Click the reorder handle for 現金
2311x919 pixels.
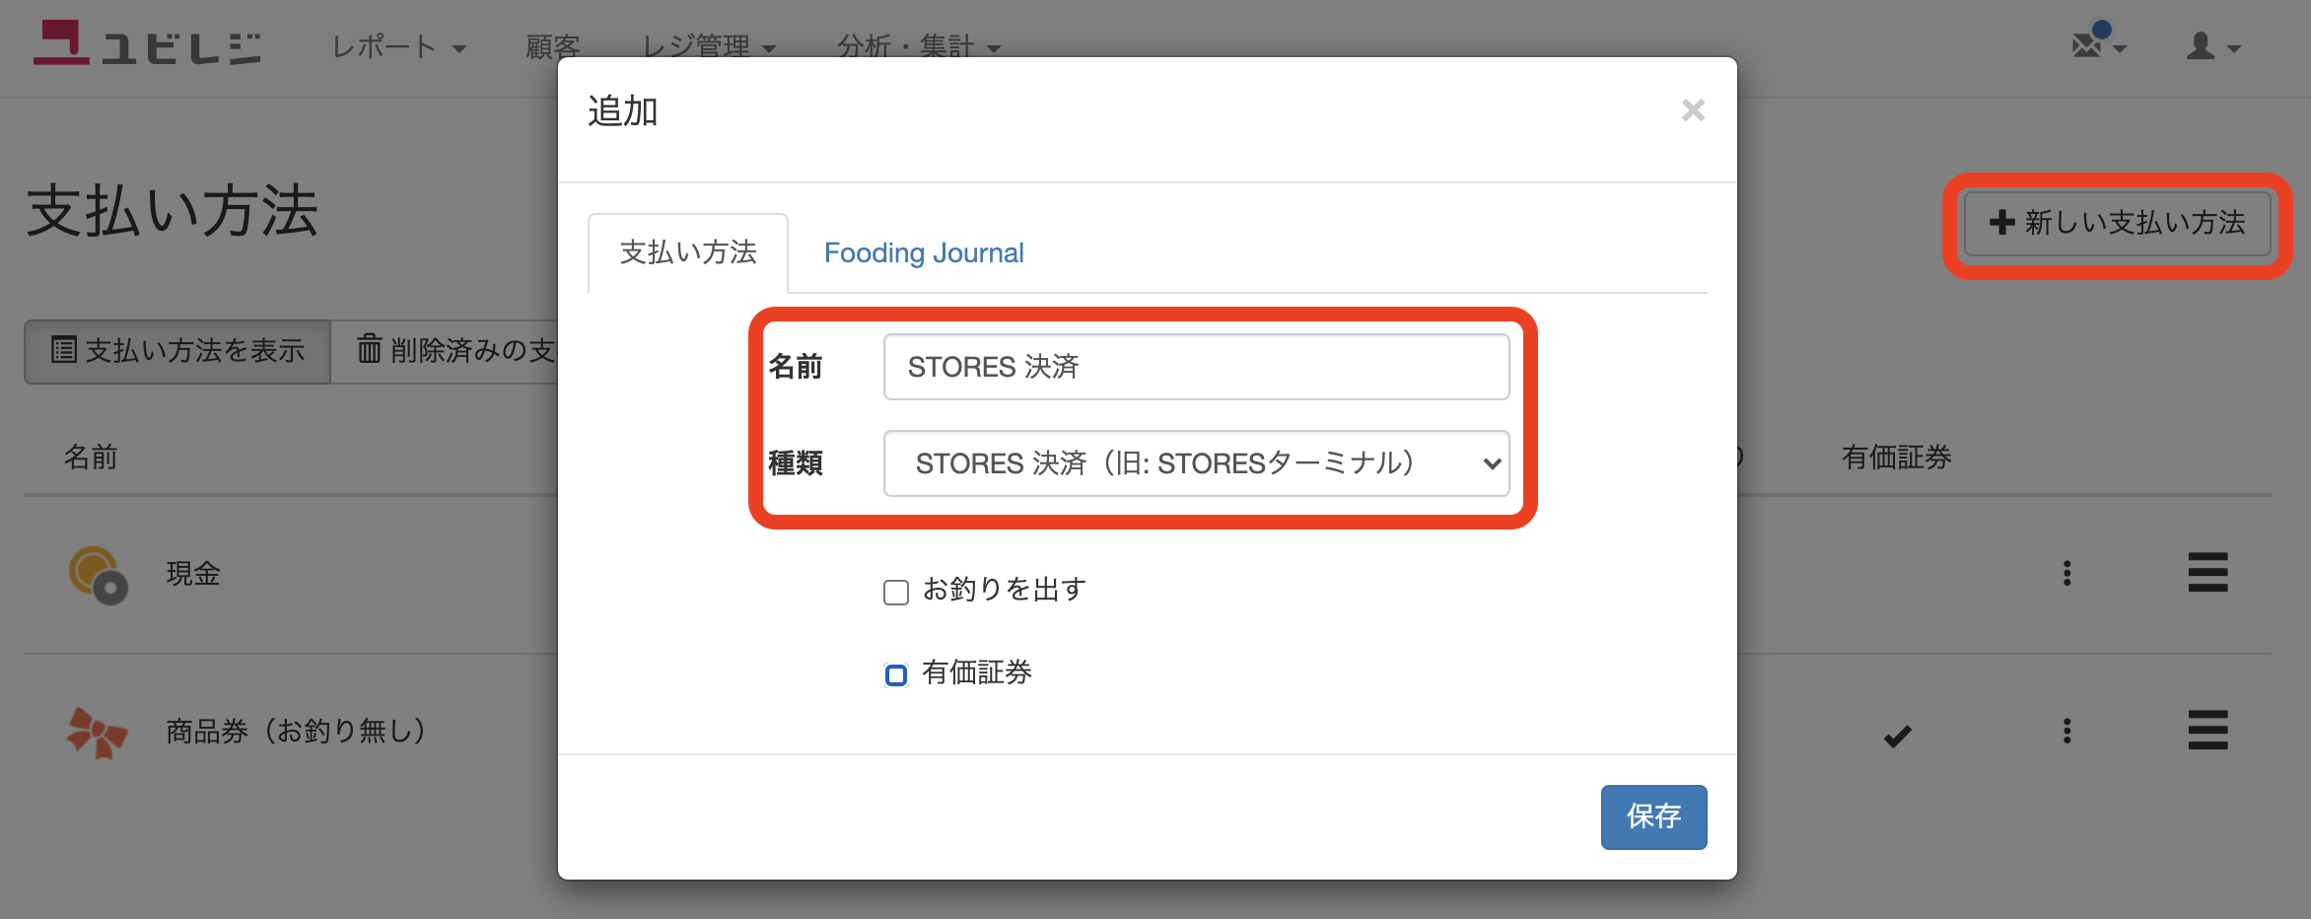(2207, 573)
